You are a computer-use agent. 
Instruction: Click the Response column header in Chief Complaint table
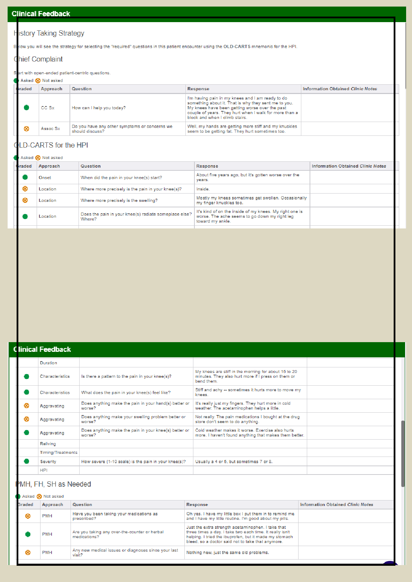pyautogui.click(x=198, y=89)
